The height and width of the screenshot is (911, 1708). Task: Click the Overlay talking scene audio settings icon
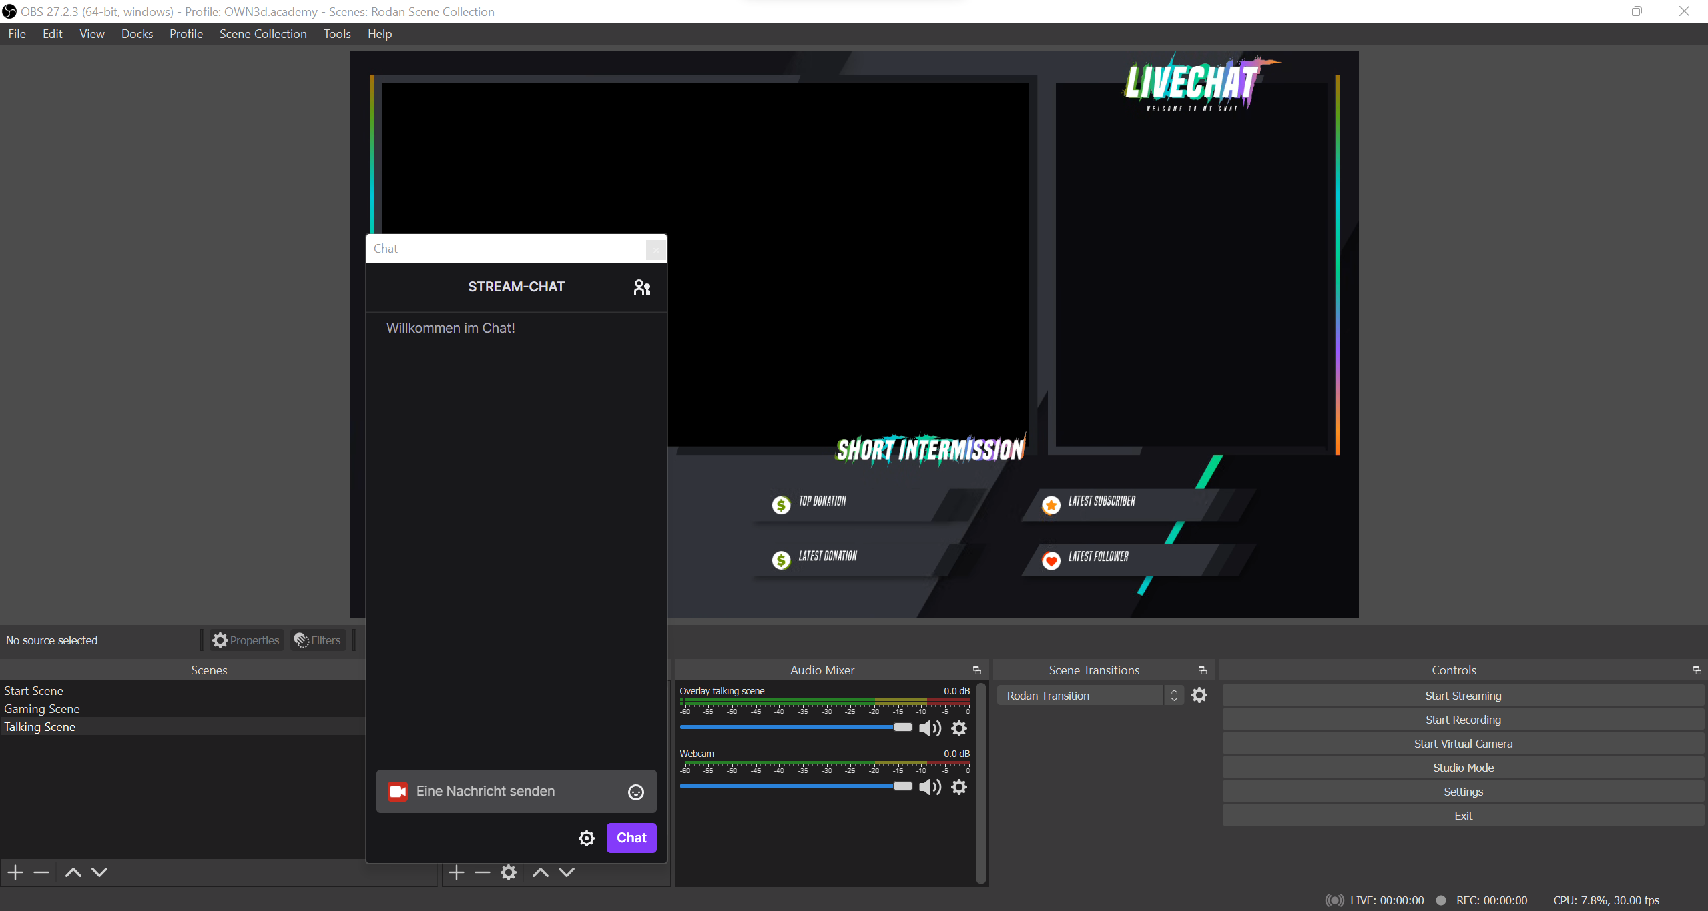[959, 727]
